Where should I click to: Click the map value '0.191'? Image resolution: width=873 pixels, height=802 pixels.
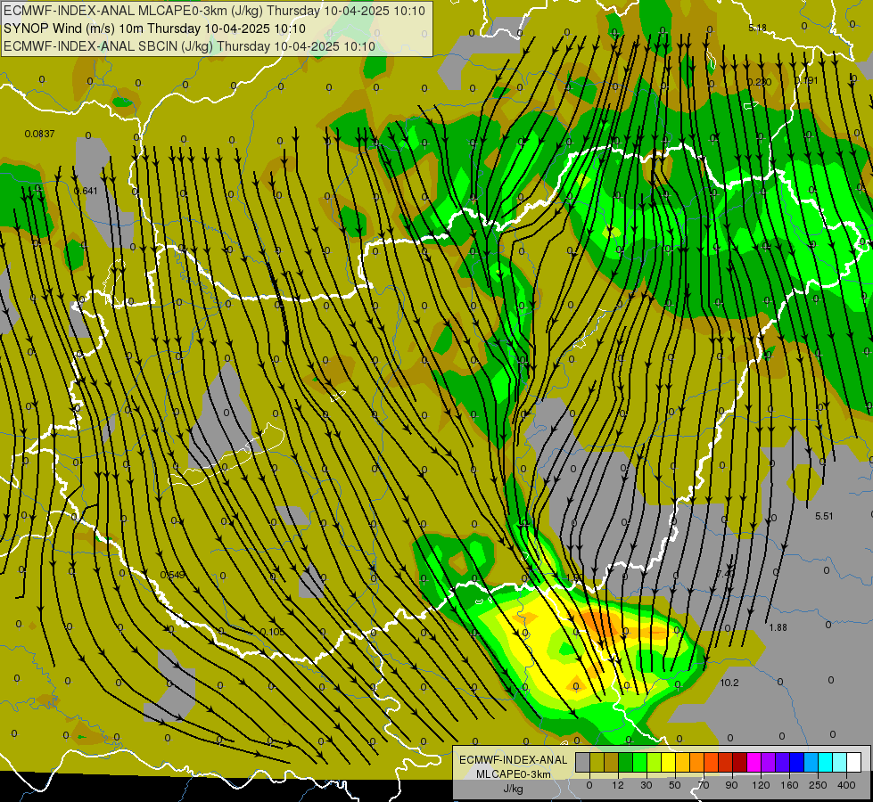tap(806, 81)
